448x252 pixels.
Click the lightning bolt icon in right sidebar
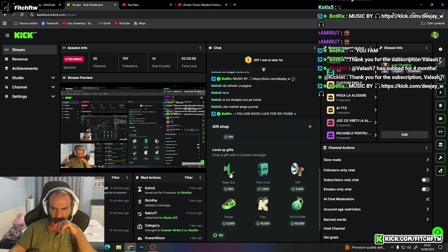441,93
